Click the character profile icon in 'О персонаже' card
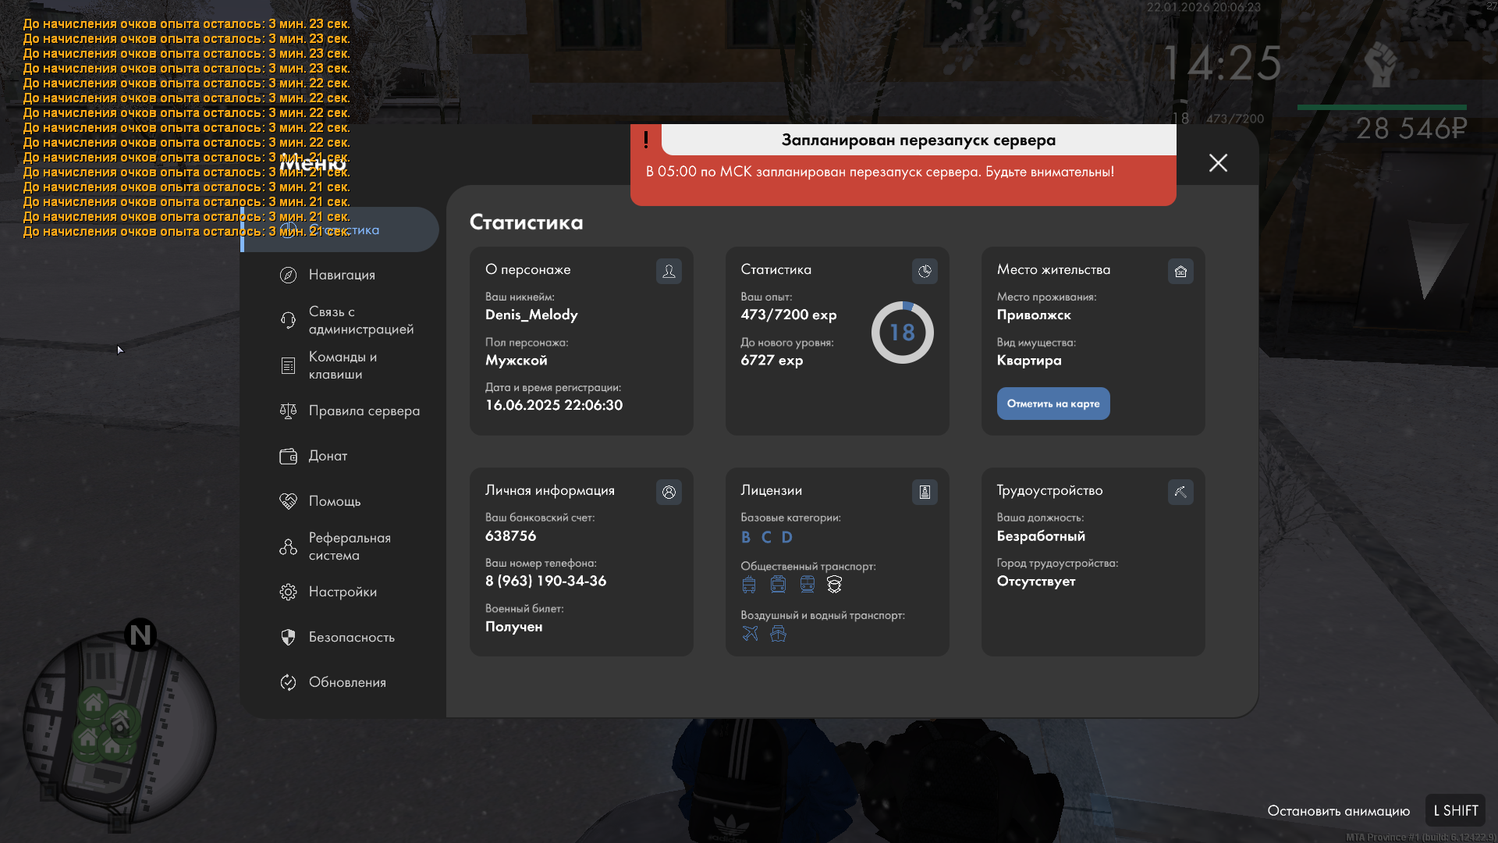1498x843 pixels. coord(669,271)
